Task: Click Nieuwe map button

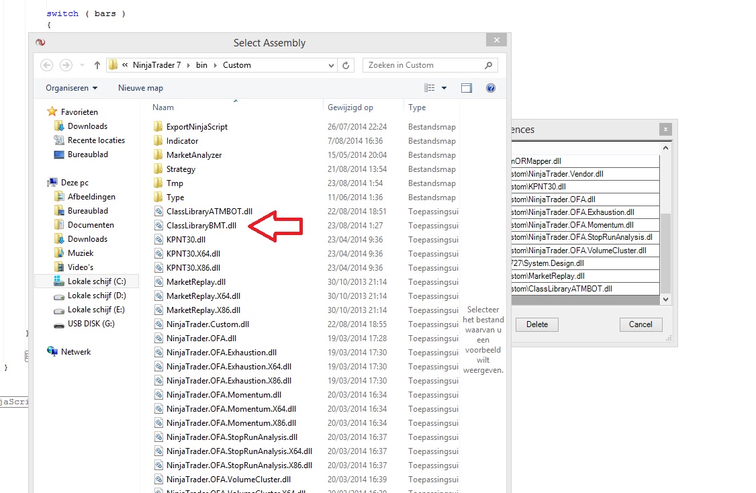Action: pos(140,88)
